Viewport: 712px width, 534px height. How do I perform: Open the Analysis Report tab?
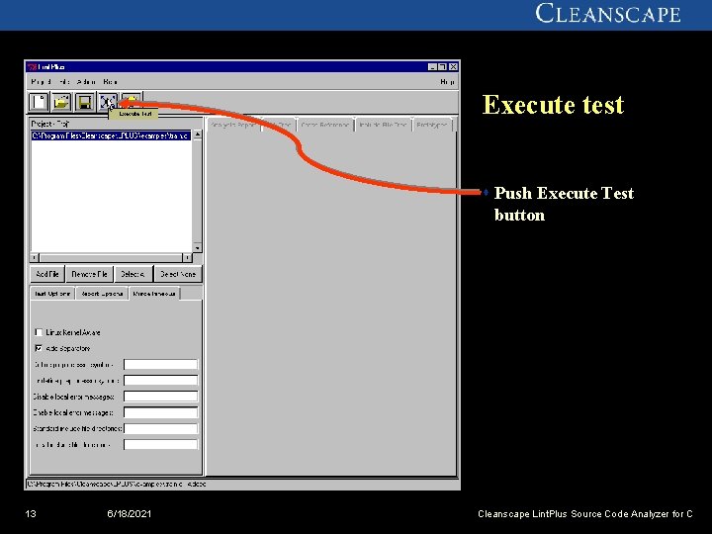(x=234, y=125)
